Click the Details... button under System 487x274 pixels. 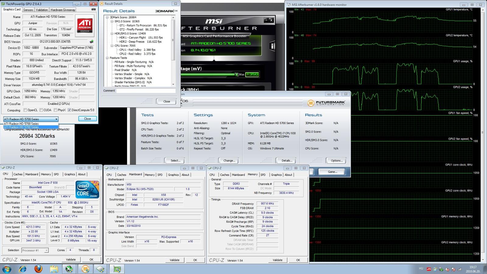point(287,161)
